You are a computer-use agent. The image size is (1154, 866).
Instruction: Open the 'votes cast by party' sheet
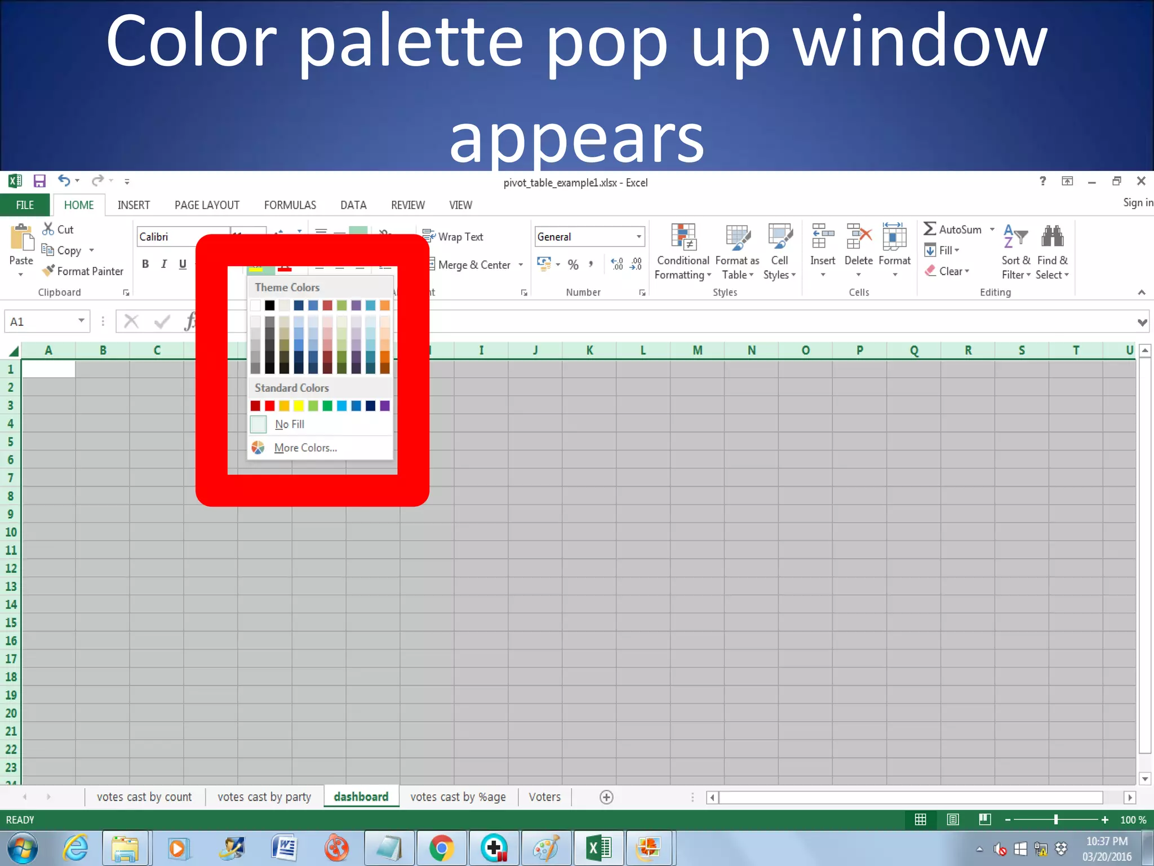264,797
